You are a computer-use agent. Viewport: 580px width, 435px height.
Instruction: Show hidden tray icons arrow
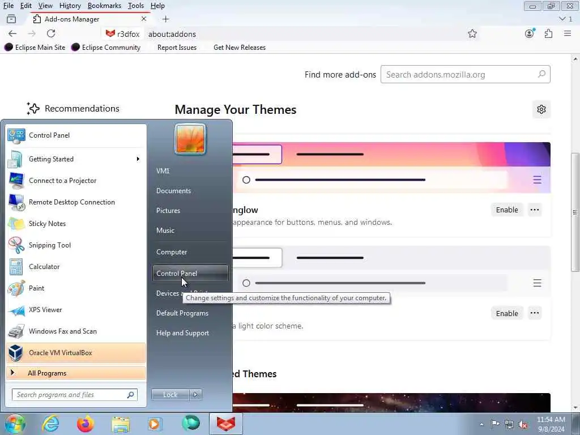click(x=481, y=424)
